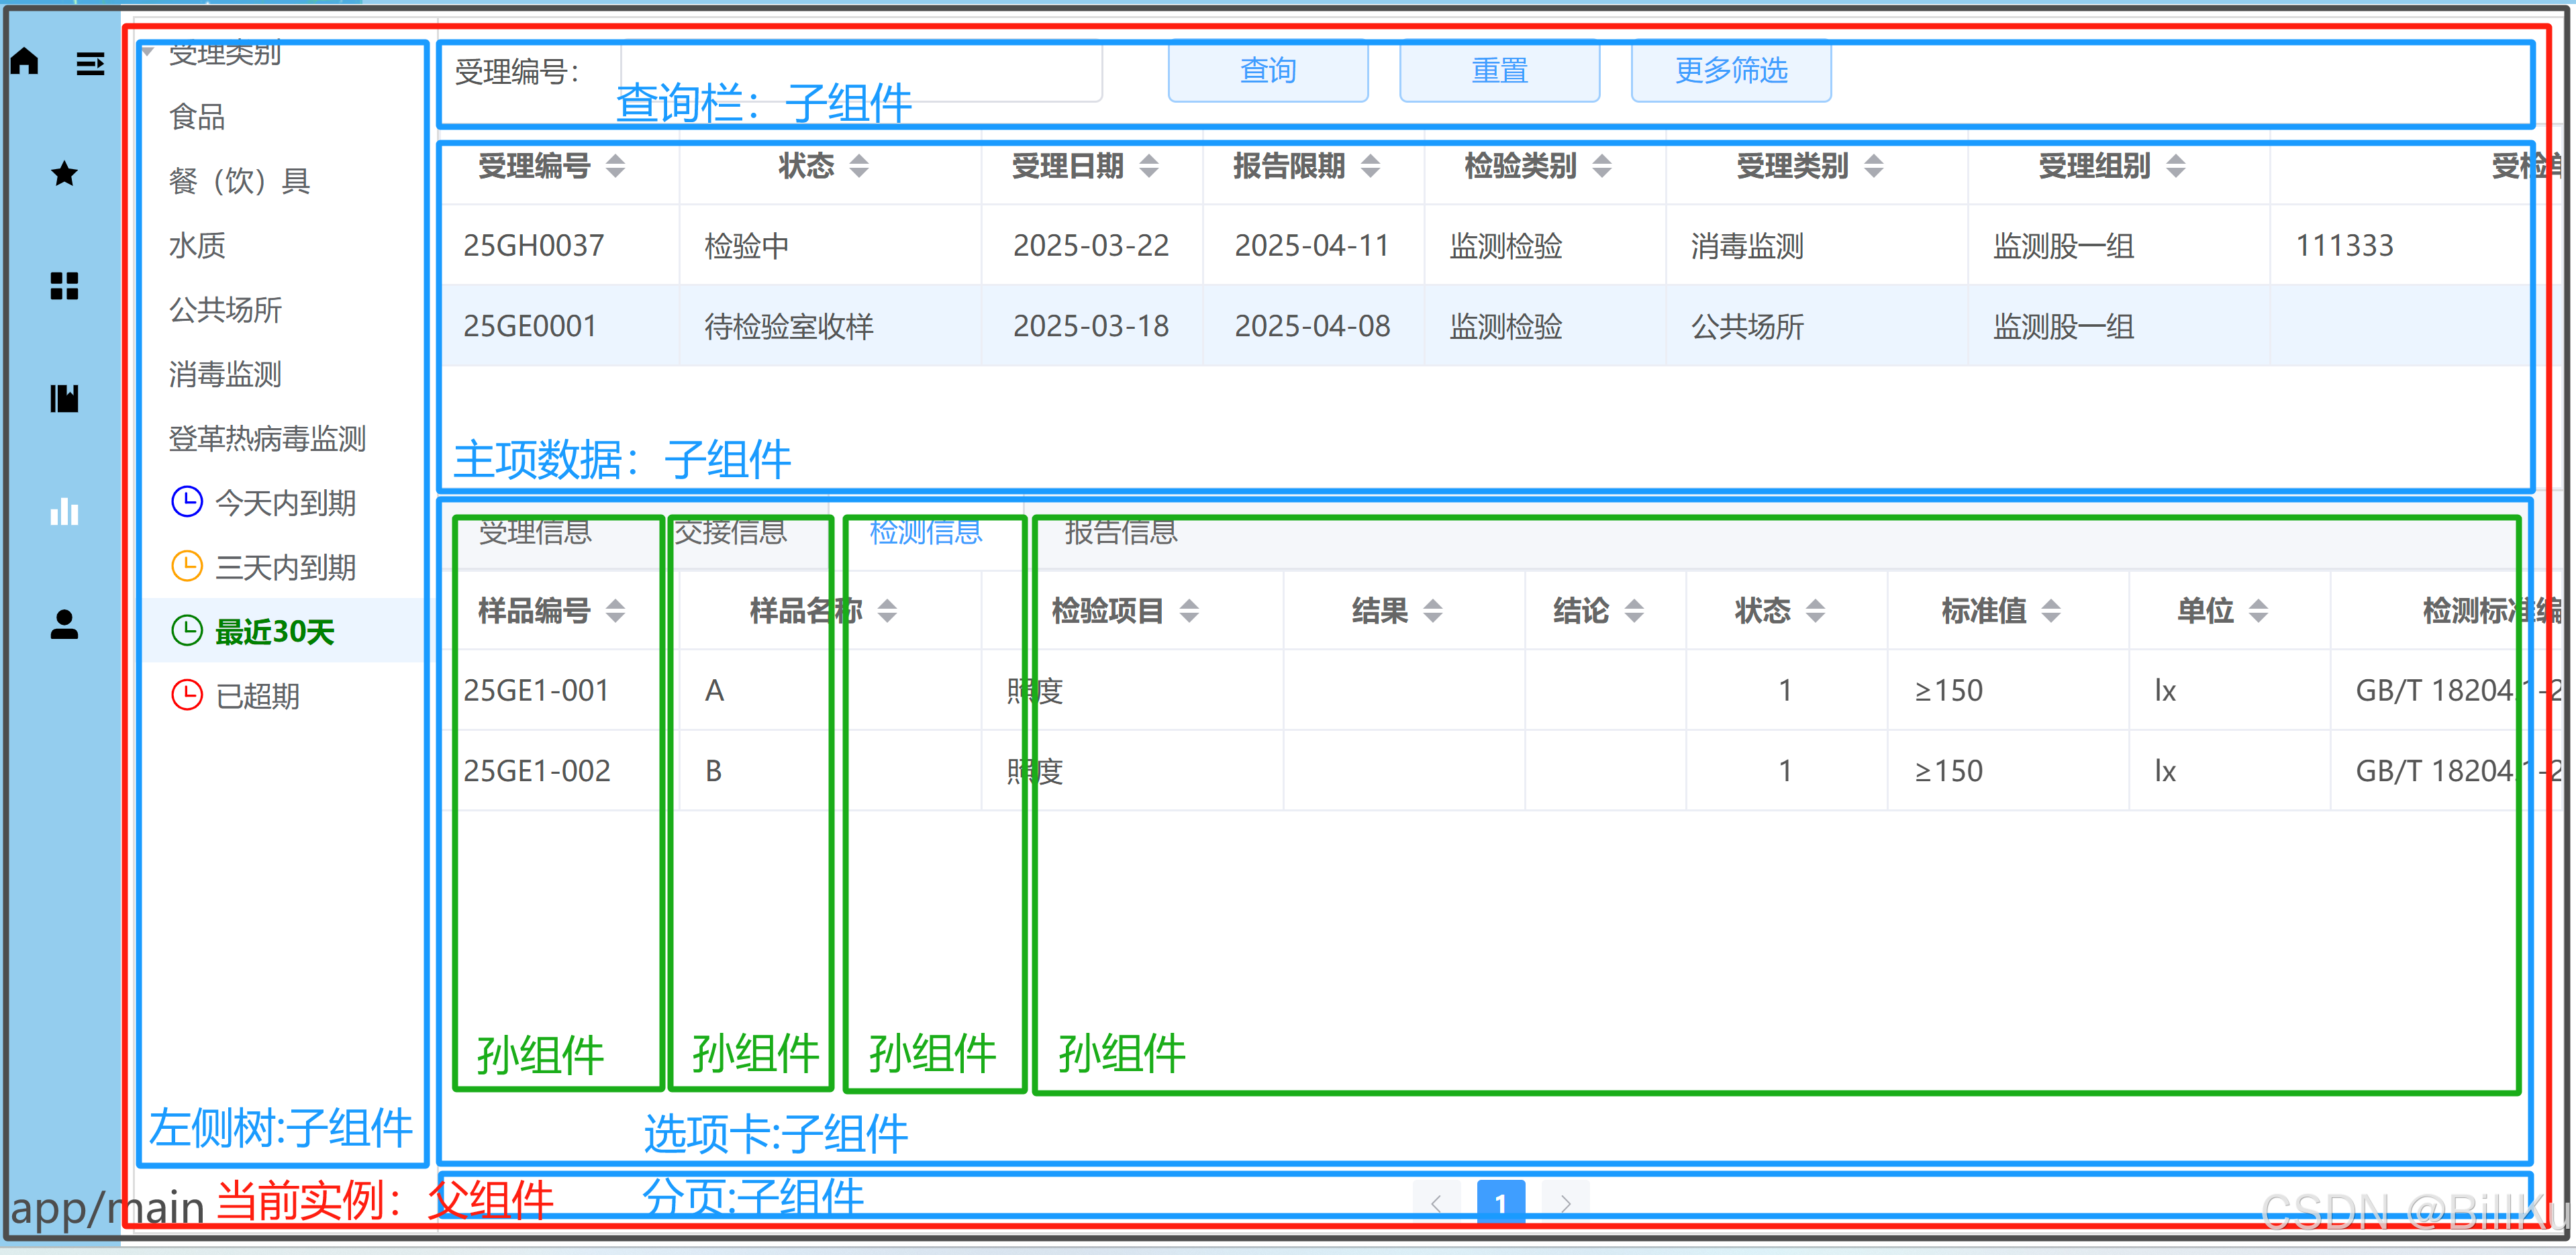Select 已超期 red clock filter

pos(257,696)
